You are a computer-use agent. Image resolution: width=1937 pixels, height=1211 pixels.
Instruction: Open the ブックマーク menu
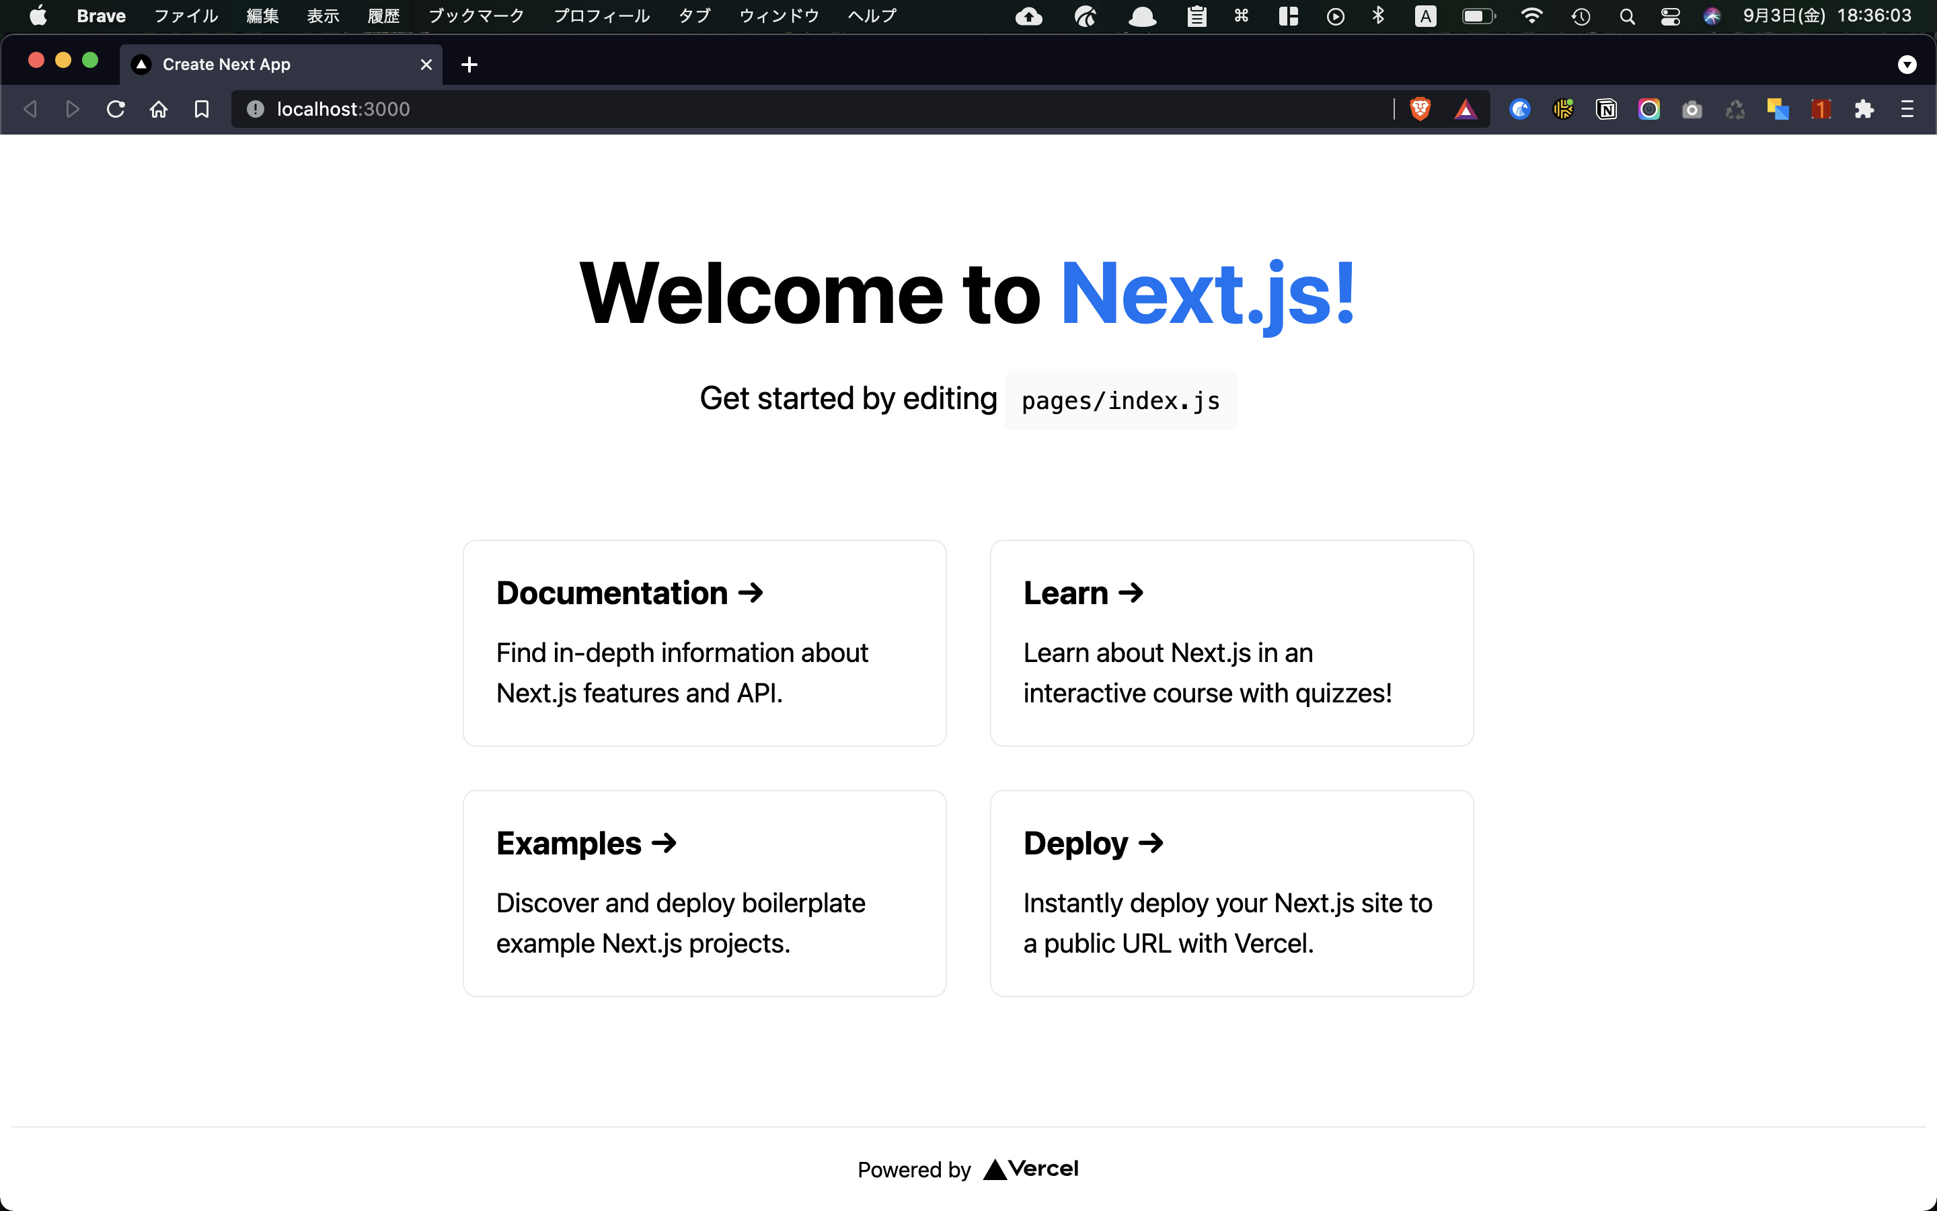476,16
